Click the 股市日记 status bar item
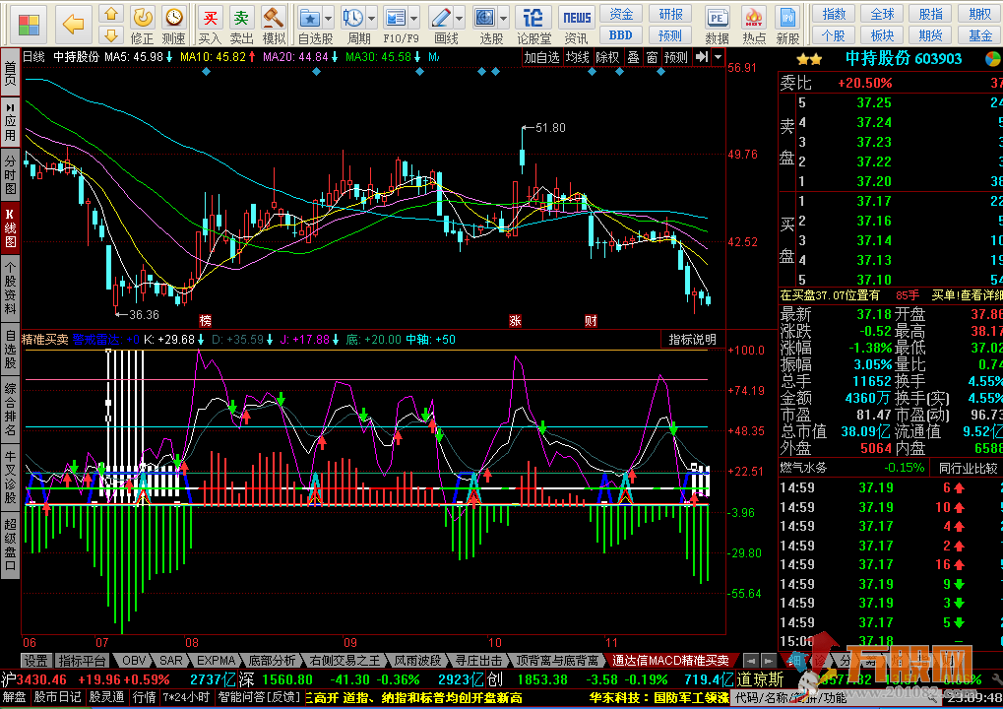Viewport: 1003px width, 709px height. click(x=57, y=697)
